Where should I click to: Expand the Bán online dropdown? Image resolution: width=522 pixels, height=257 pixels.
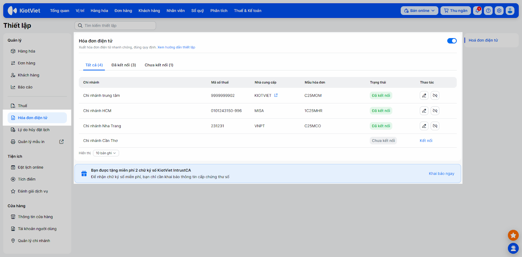pos(419,11)
